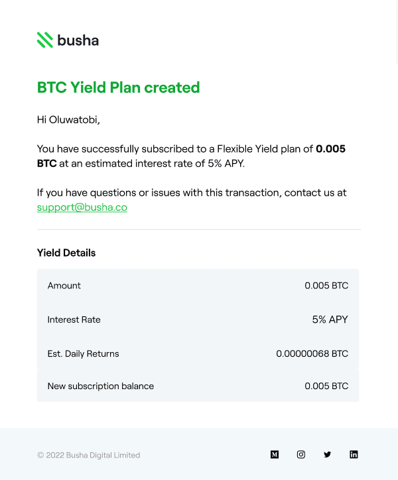Open the LinkedIn icon in footer

click(354, 455)
